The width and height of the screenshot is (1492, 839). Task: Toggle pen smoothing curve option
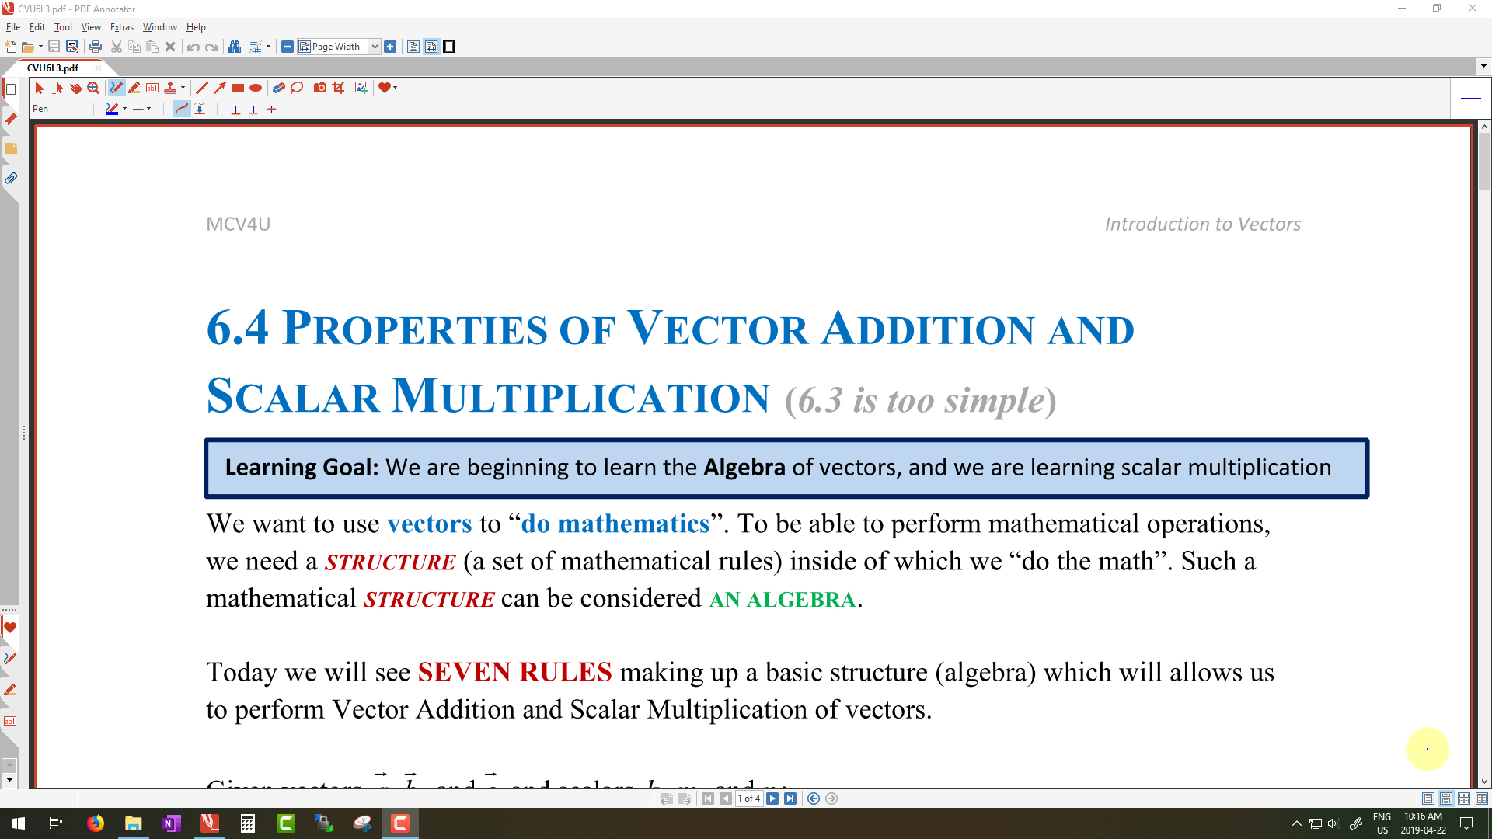click(x=181, y=109)
